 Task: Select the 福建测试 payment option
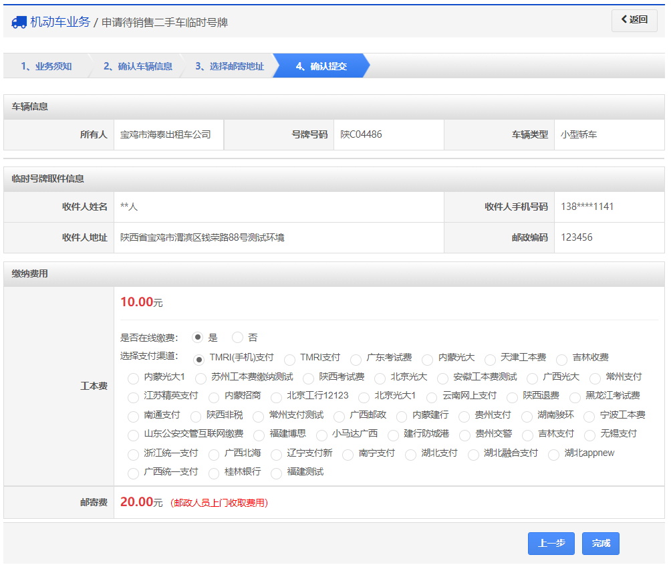(x=276, y=472)
